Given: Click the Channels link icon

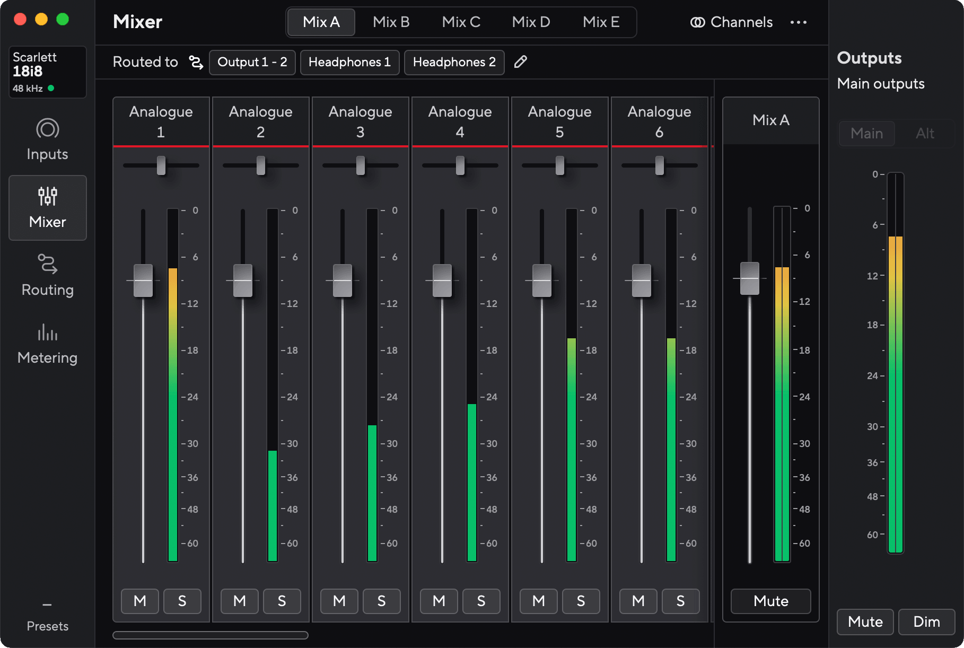Looking at the screenshot, I should click(x=698, y=22).
